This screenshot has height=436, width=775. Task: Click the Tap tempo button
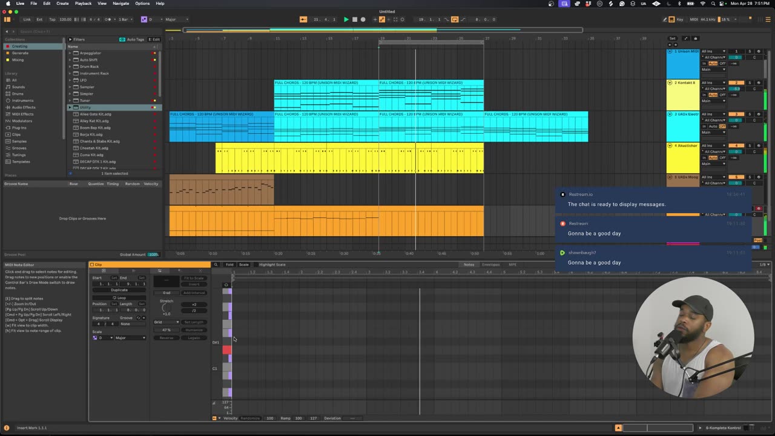[x=52, y=19]
